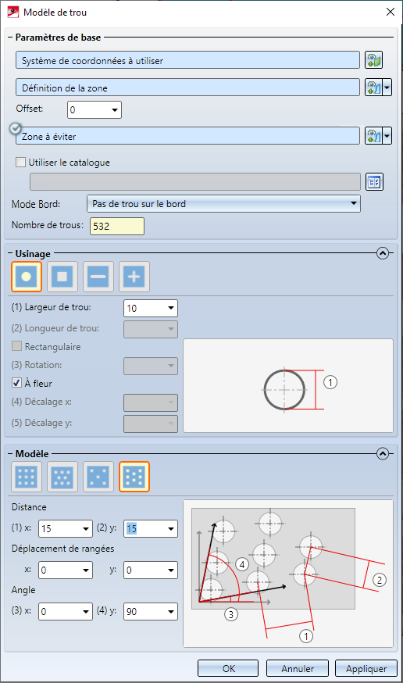Select the round hole machining icon

coord(26,276)
